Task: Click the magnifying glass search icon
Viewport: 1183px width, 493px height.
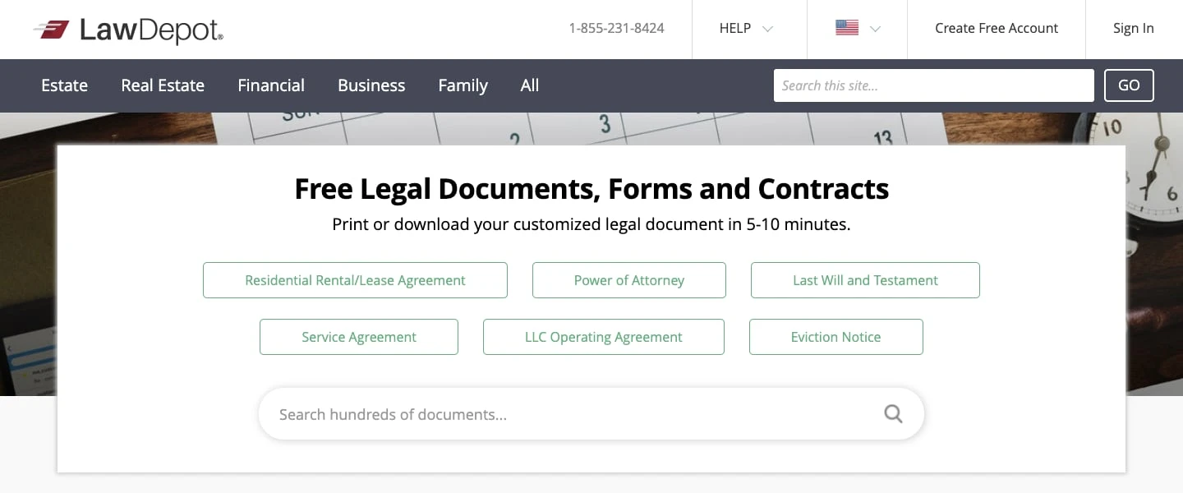Action: [x=893, y=414]
